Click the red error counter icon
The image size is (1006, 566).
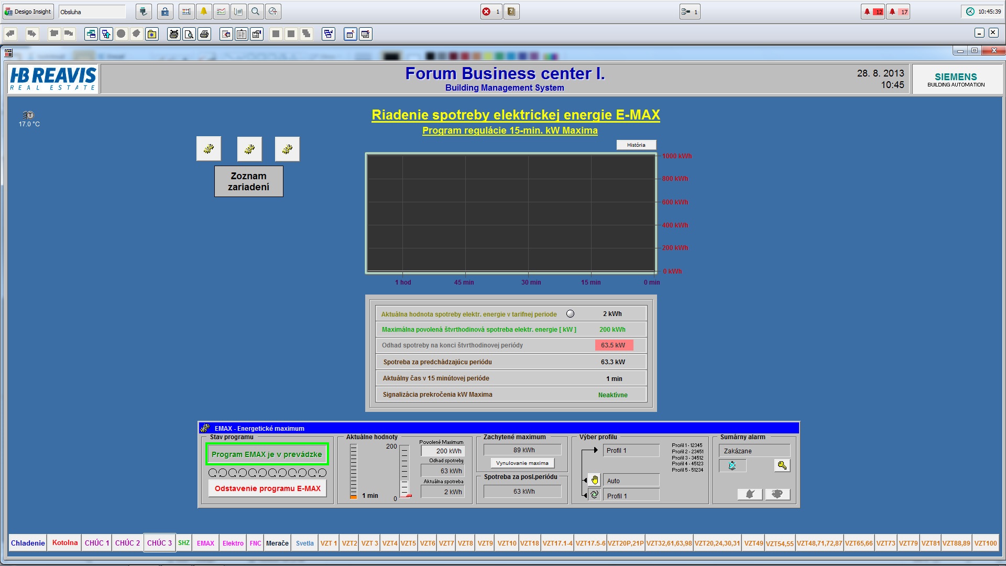(x=491, y=12)
